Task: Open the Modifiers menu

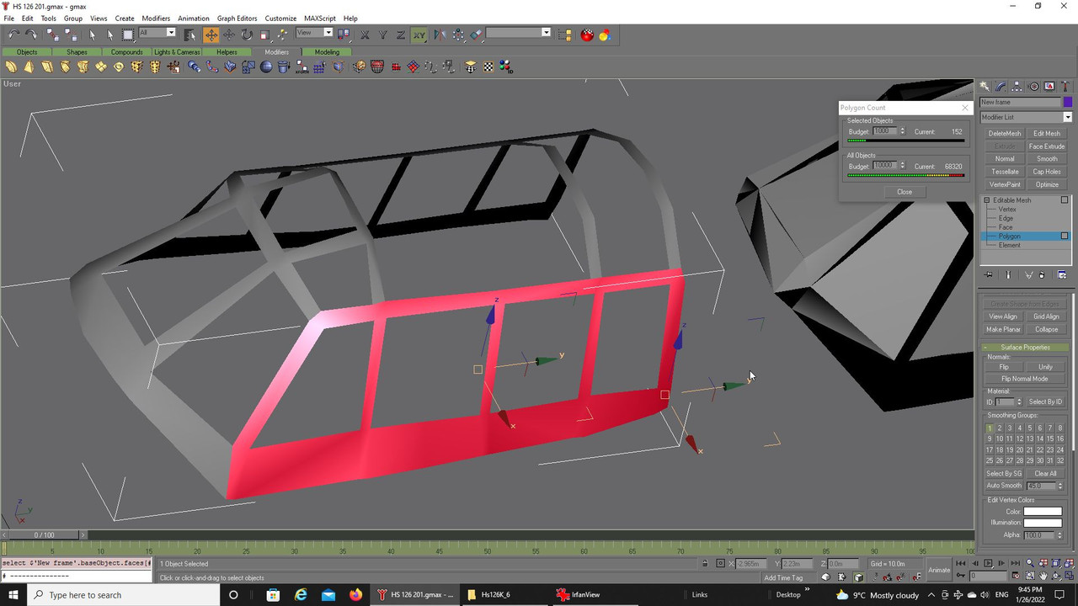Action: point(155,18)
